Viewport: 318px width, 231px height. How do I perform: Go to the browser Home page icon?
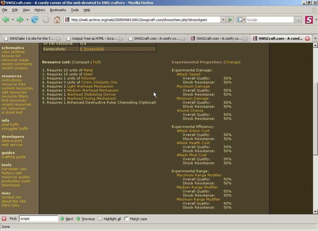point(57,19)
